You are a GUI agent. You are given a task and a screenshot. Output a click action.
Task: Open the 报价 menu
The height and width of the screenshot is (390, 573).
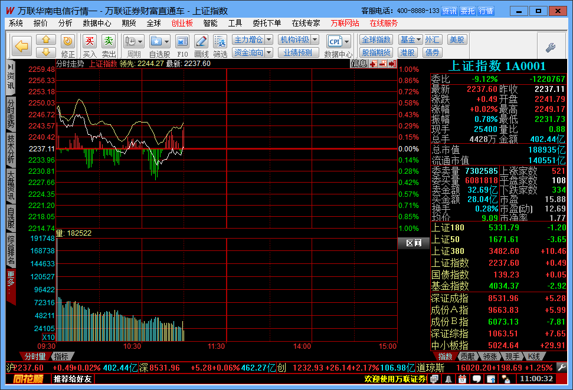click(40, 24)
